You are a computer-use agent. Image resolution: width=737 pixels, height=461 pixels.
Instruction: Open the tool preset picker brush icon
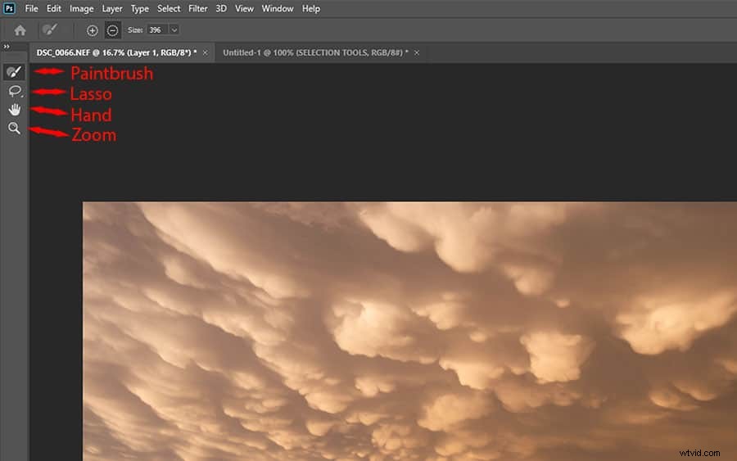49,30
